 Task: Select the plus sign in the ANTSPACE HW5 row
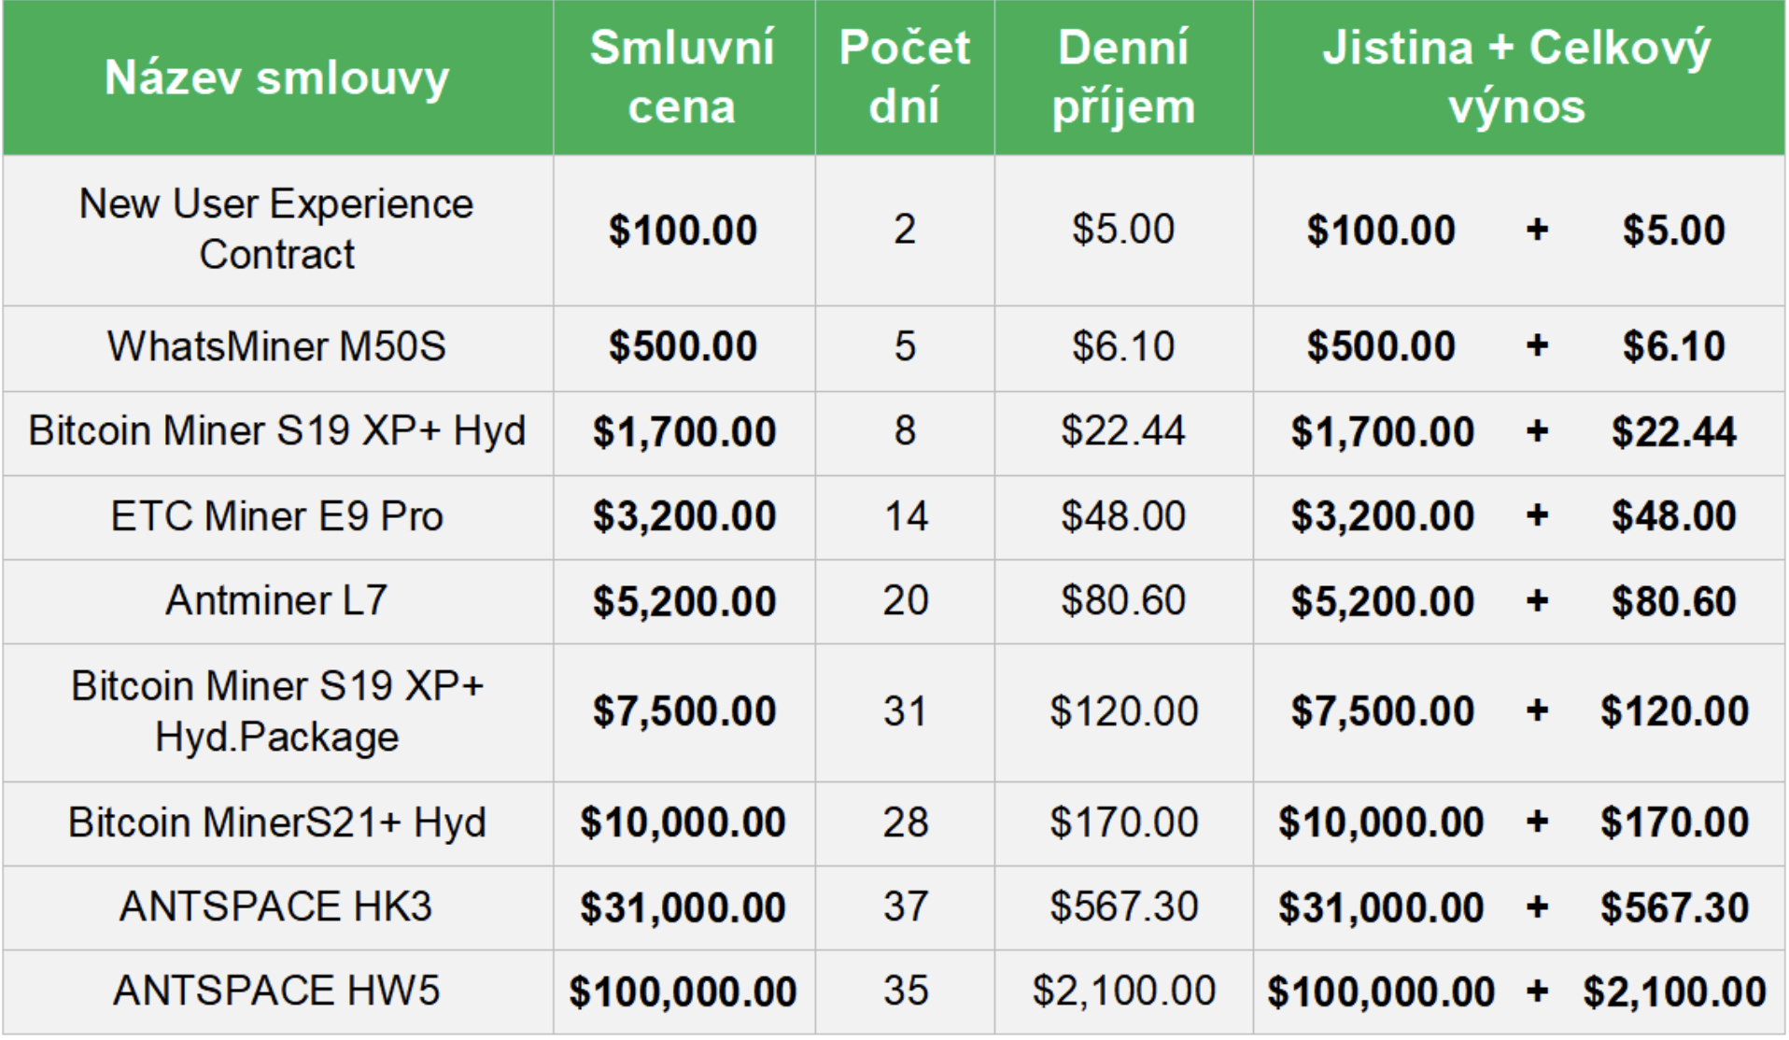1537,991
